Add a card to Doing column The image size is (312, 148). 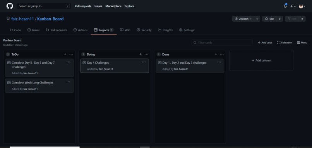tap(141, 54)
